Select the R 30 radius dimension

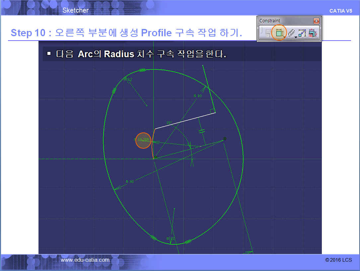198,96
